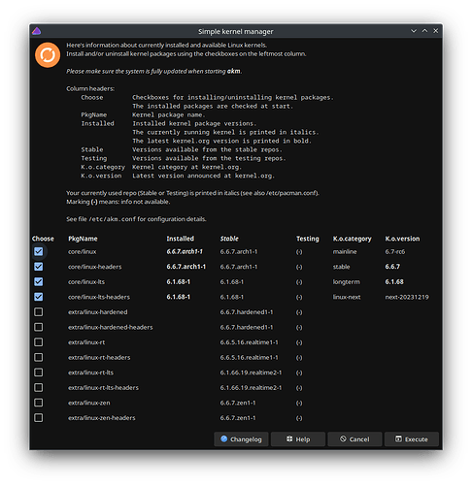Select the core/linux-lts-headers package name
Image resolution: width=472 pixels, height=485 pixels.
99,297
